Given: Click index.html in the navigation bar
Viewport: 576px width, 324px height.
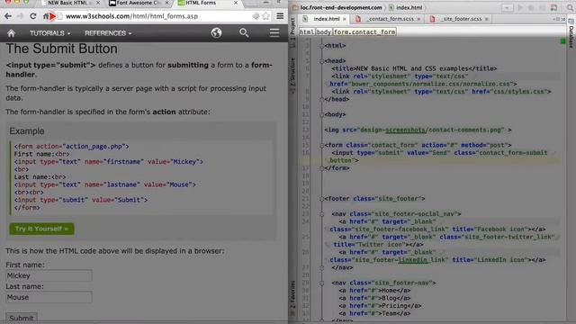Looking at the screenshot, I should (x=406, y=7).
